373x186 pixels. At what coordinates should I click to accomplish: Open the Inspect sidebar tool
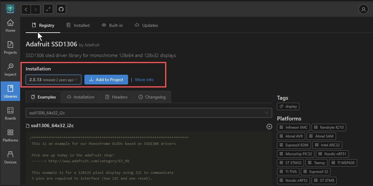tap(10, 70)
